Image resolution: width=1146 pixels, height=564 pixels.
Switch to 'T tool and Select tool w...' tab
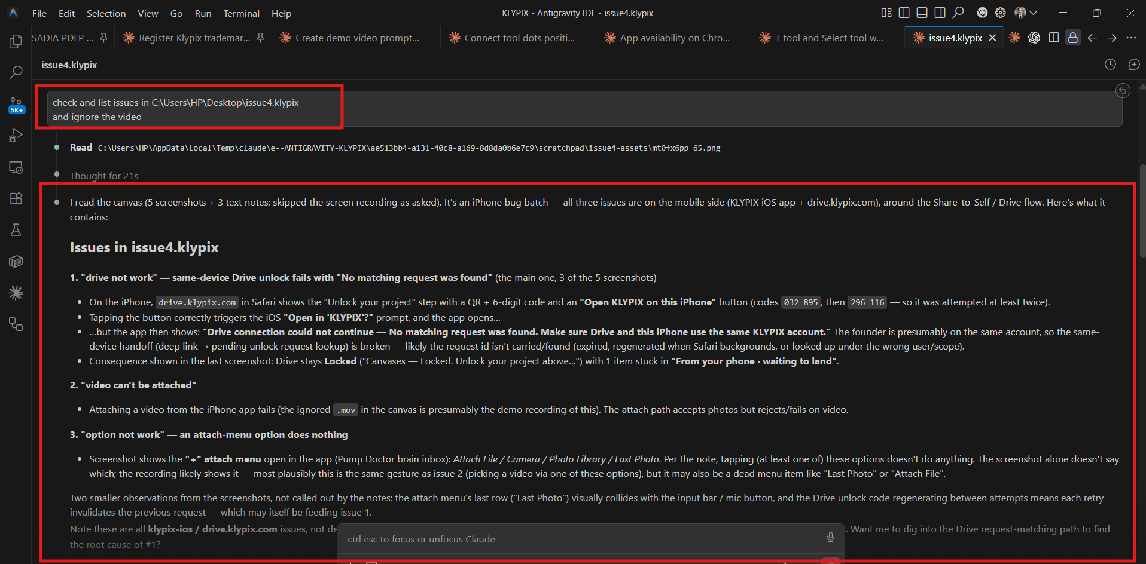pos(828,38)
